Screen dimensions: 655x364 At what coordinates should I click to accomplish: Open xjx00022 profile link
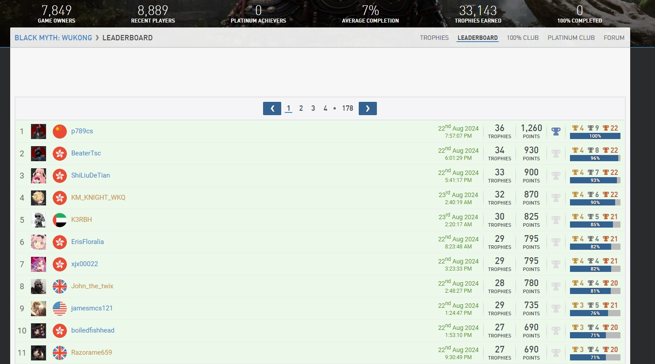pyautogui.click(x=85, y=264)
